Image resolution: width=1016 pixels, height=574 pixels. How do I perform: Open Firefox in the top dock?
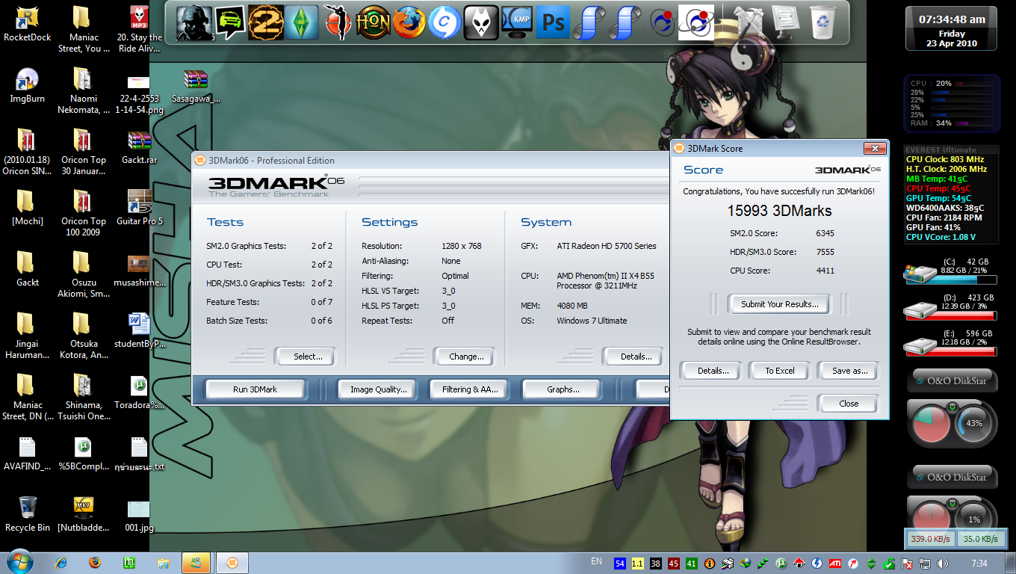pyautogui.click(x=409, y=22)
